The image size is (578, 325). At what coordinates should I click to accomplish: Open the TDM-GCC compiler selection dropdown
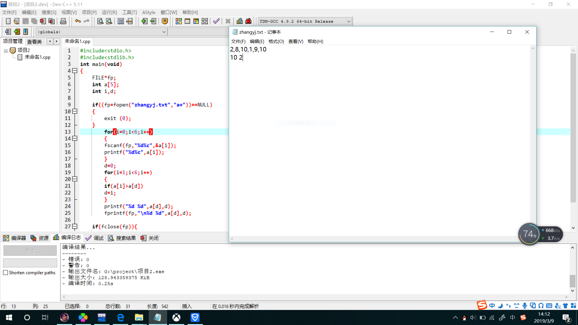click(x=349, y=21)
